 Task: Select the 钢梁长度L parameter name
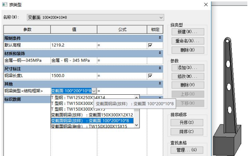(14, 75)
